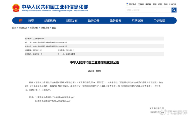
Task: Open the 工信数据 navigation item
Action: [x=159, y=21]
